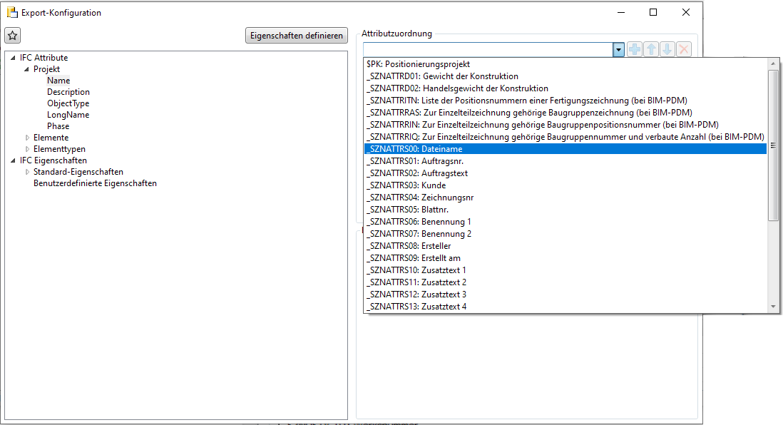Select the Elemente label in tree
Screen dimensions: 783x425
point(51,138)
